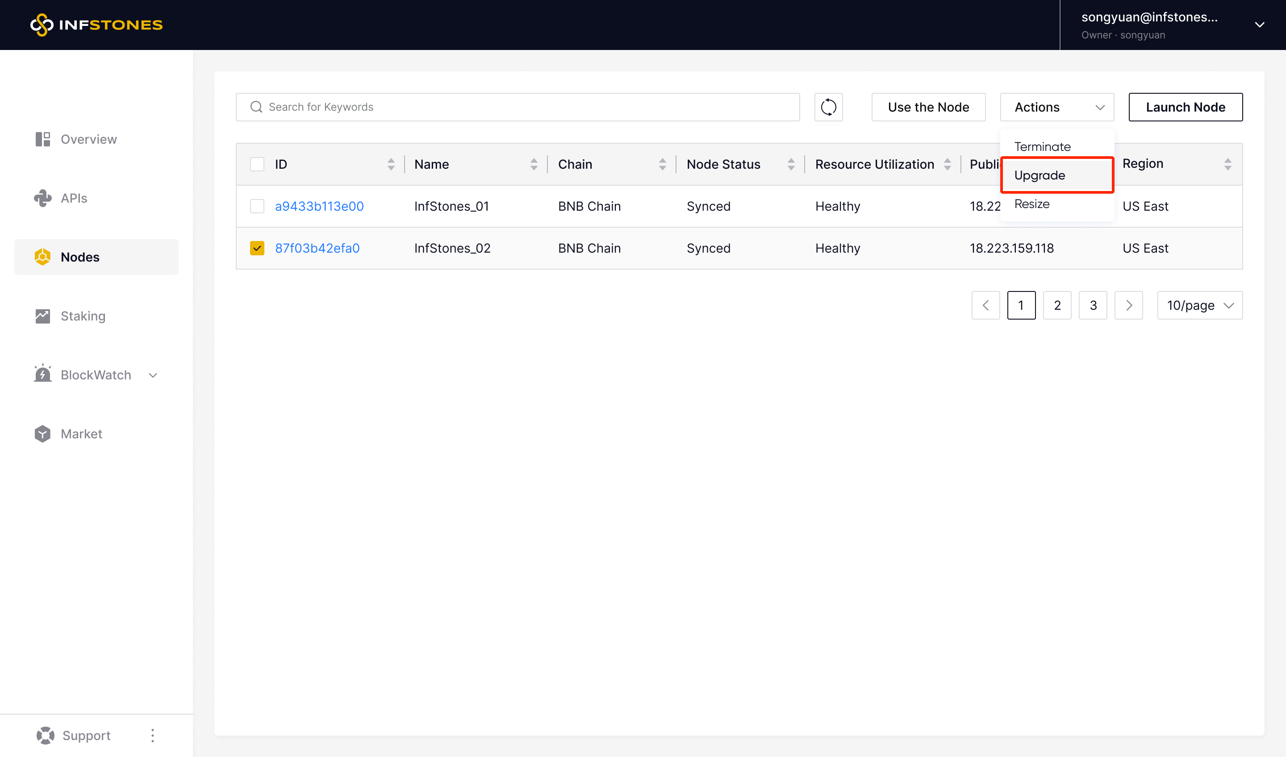This screenshot has height=757, width=1286.
Task: Go to page 2 of results
Action: pyautogui.click(x=1057, y=305)
